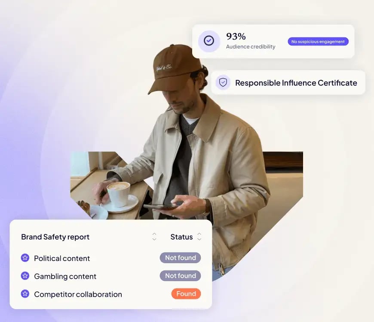
Task: Select the Audience credibility label
Action: pos(251,47)
